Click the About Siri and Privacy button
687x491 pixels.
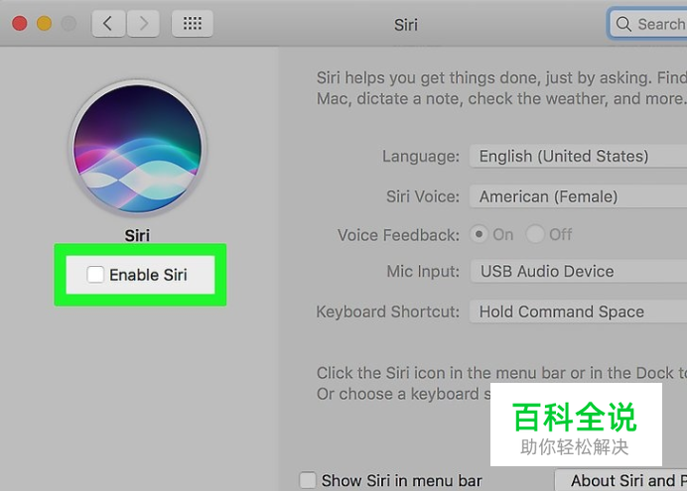(x=620, y=480)
